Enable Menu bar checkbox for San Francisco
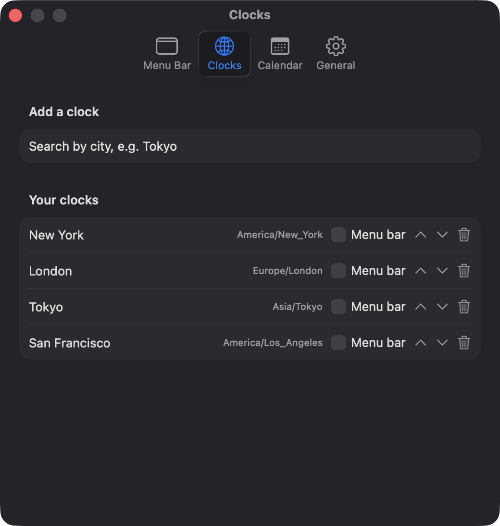Screen dimensions: 500x526 [338, 343]
